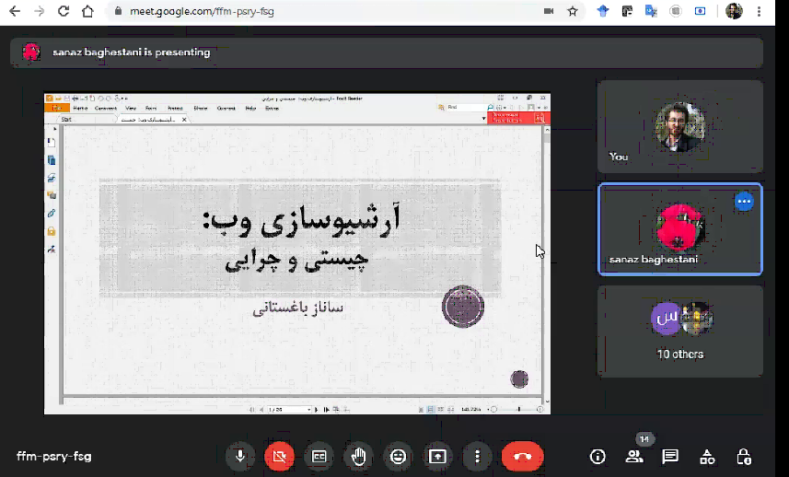
Task: Turn on the camera
Action: tap(280, 456)
